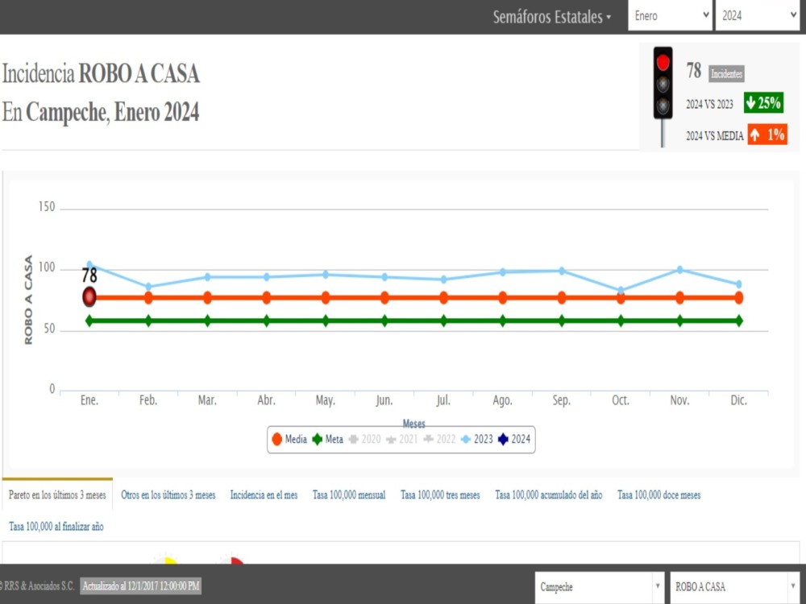
Task: Click the orange up arrow 1% badge
Action: coord(766,135)
